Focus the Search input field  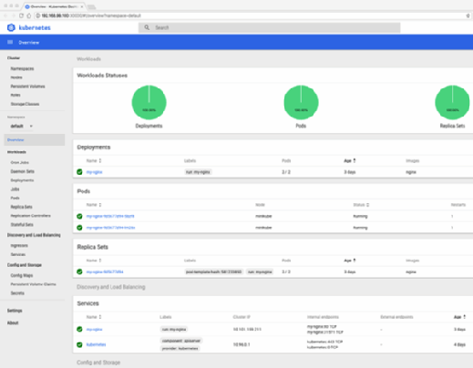(270, 27)
